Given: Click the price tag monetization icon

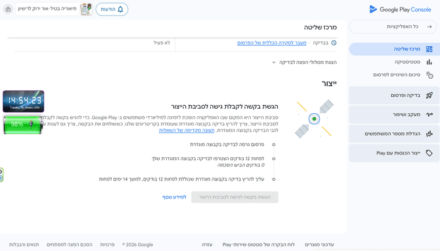Looking at the screenshot, I should tap(429, 153).
